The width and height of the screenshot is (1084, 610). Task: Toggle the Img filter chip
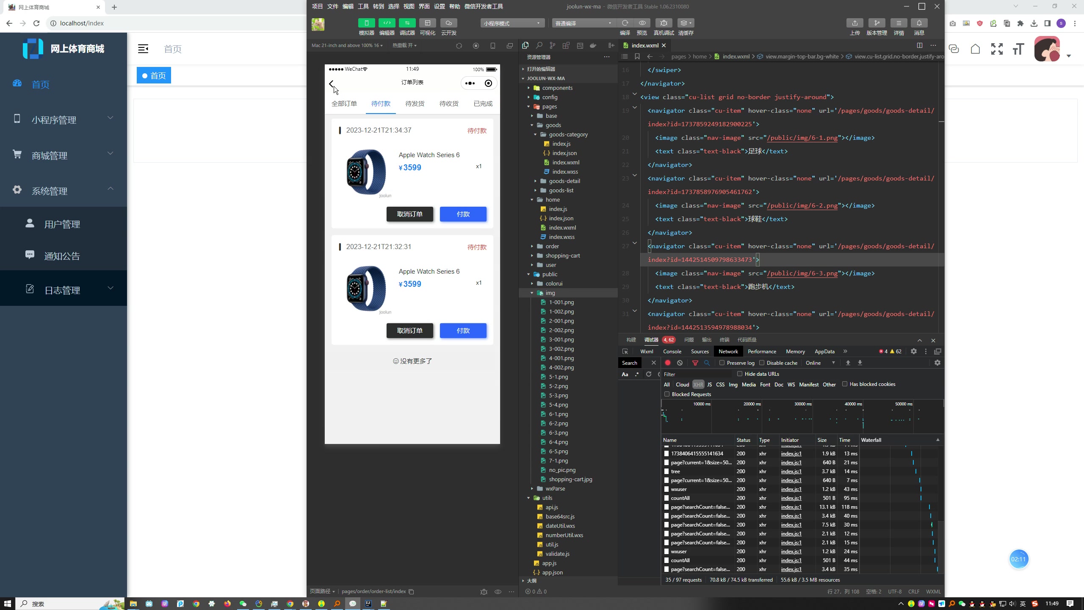733,385
